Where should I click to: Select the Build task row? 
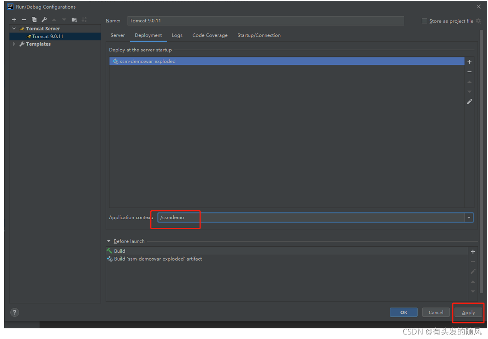[287, 251]
